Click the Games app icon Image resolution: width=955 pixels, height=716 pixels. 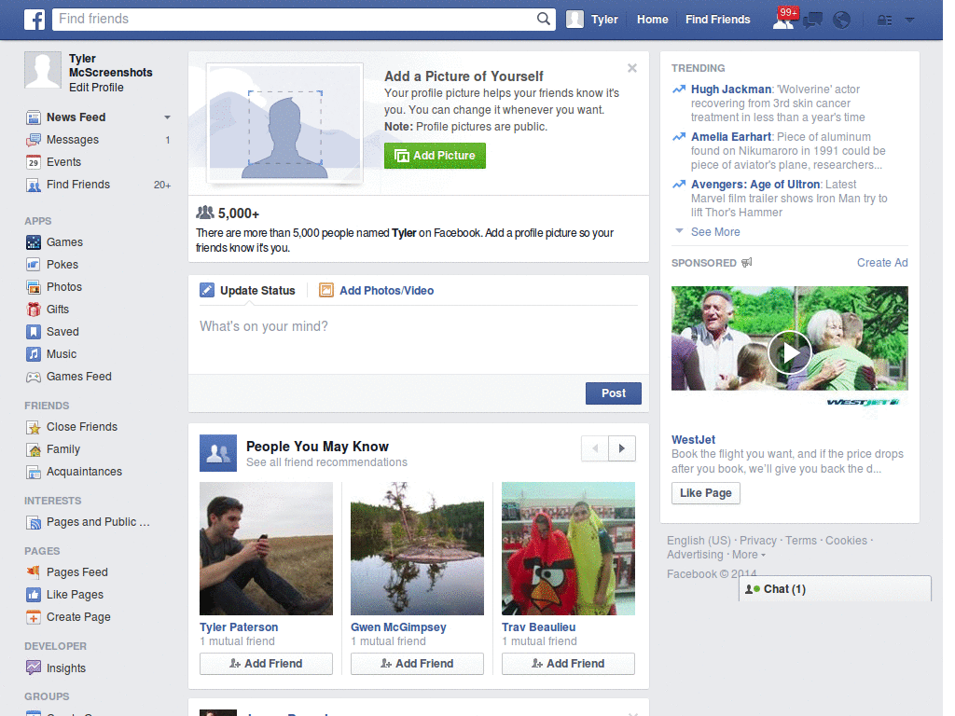click(34, 242)
